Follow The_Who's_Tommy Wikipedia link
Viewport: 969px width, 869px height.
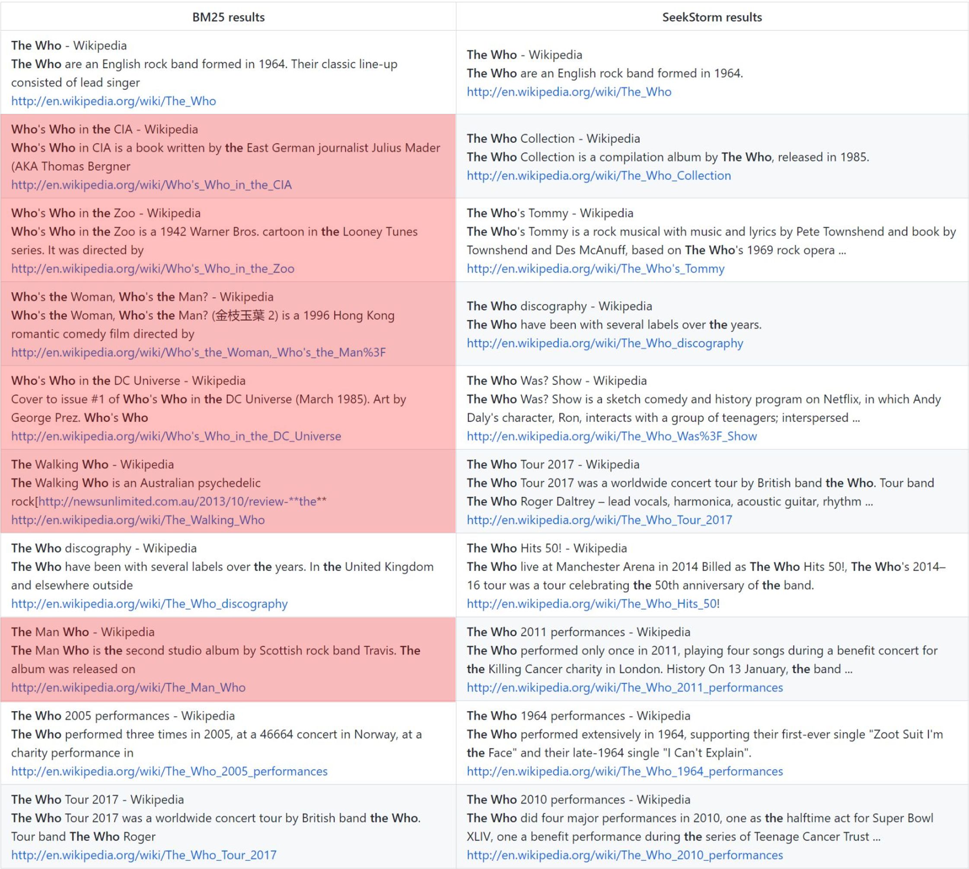pyautogui.click(x=595, y=269)
